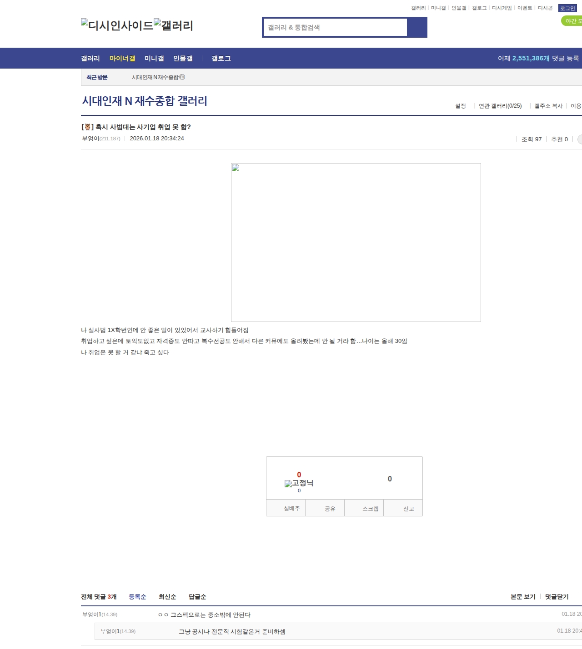
Task: Open the 디시게임 link at the top
Action: [x=502, y=8]
